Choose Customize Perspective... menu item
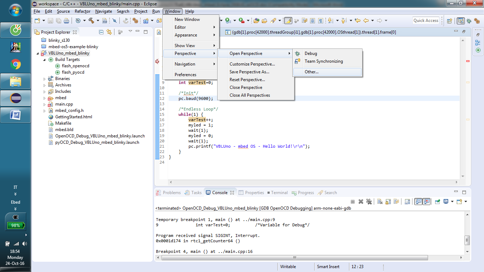 (256, 64)
